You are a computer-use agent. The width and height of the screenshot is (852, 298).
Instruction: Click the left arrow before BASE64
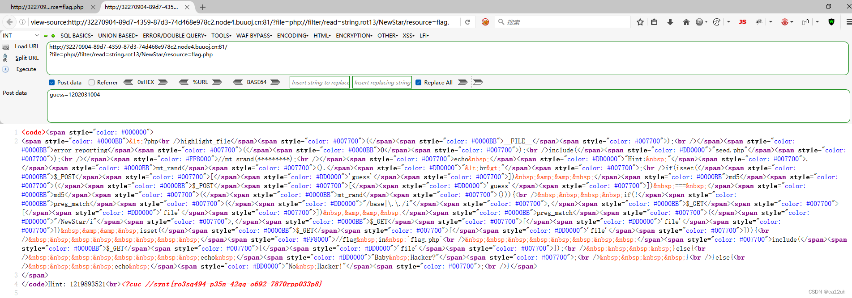238,82
